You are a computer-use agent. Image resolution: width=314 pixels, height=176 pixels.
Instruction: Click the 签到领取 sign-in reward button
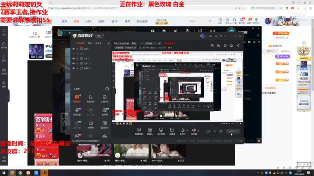(46, 163)
